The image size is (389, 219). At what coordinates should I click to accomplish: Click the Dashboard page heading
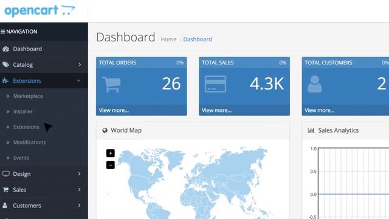(x=126, y=37)
